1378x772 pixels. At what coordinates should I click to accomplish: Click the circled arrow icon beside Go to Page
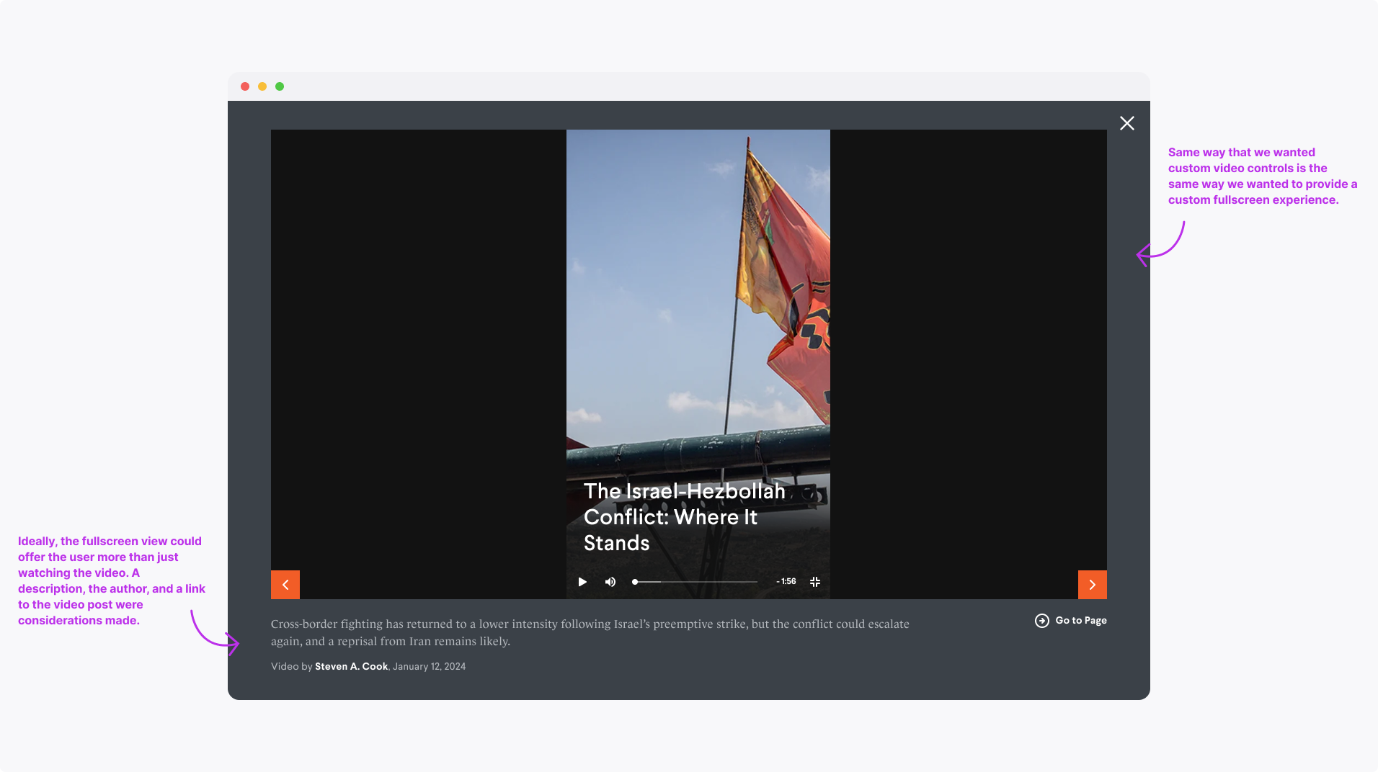(x=1042, y=621)
